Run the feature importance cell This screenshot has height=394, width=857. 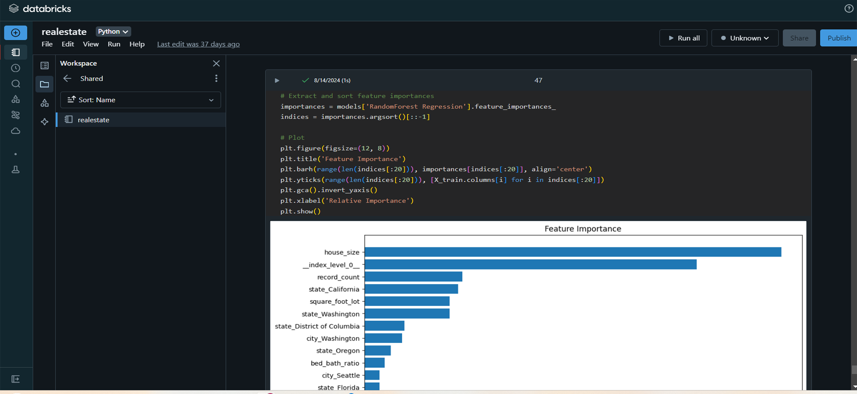tap(277, 81)
